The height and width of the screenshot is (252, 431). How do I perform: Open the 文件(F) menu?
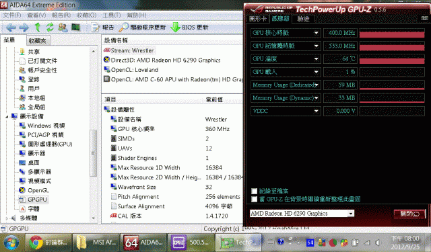[12, 15]
